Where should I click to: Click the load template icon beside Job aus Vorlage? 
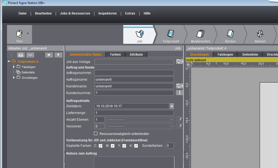pyautogui.click(x=179, y=61)
